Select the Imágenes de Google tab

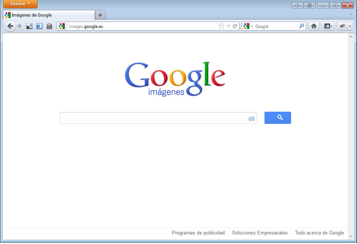(x=49, y=15)
